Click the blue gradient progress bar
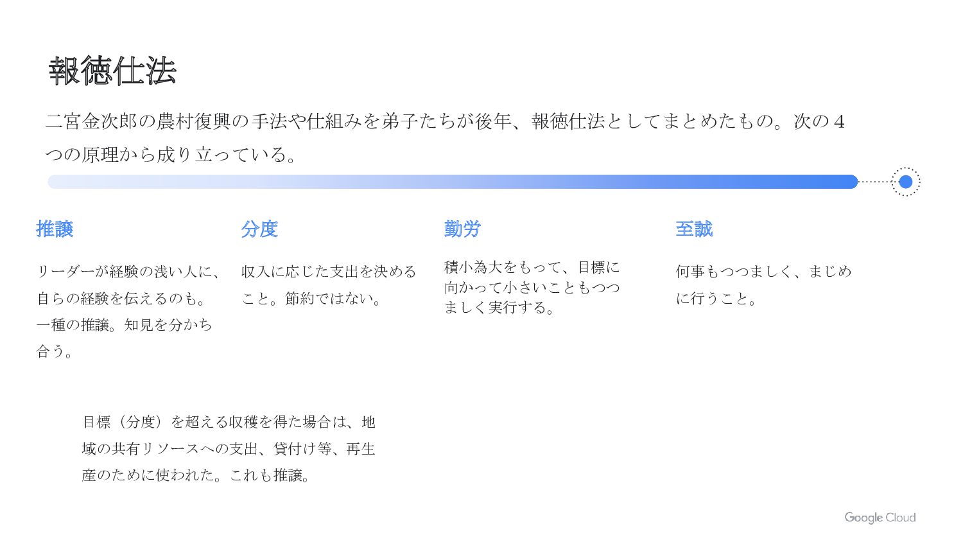This screenshot has width=963, height=542. coord(453,182)
